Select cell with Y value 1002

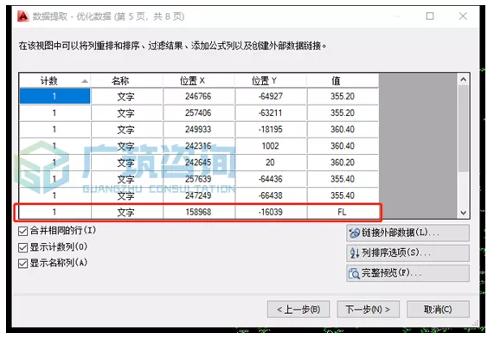(271, 146)
